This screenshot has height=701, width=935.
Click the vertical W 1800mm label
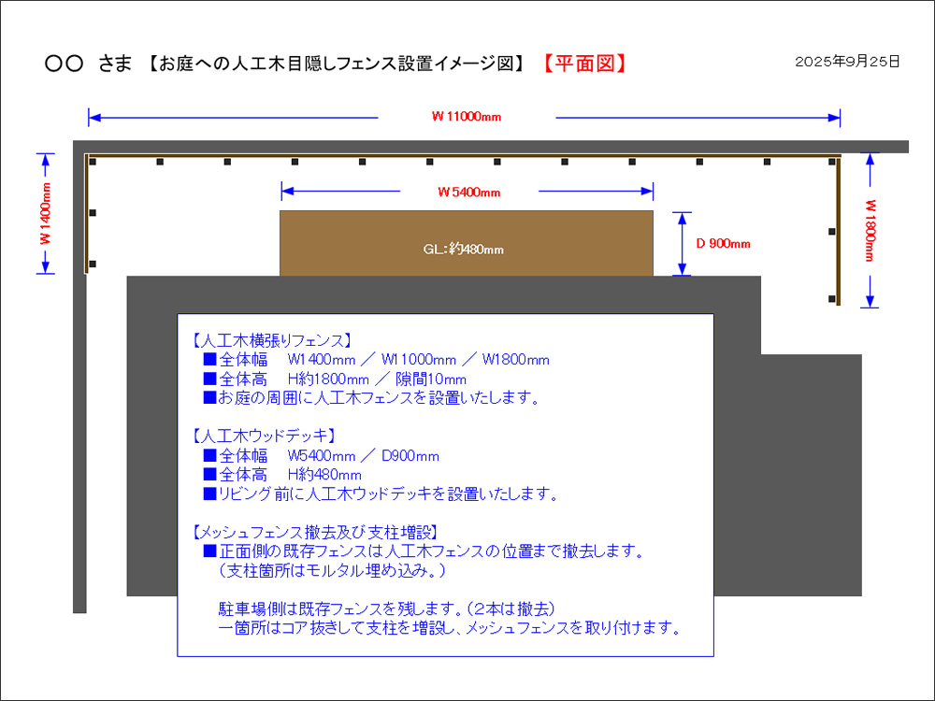[x=870, y=230]
